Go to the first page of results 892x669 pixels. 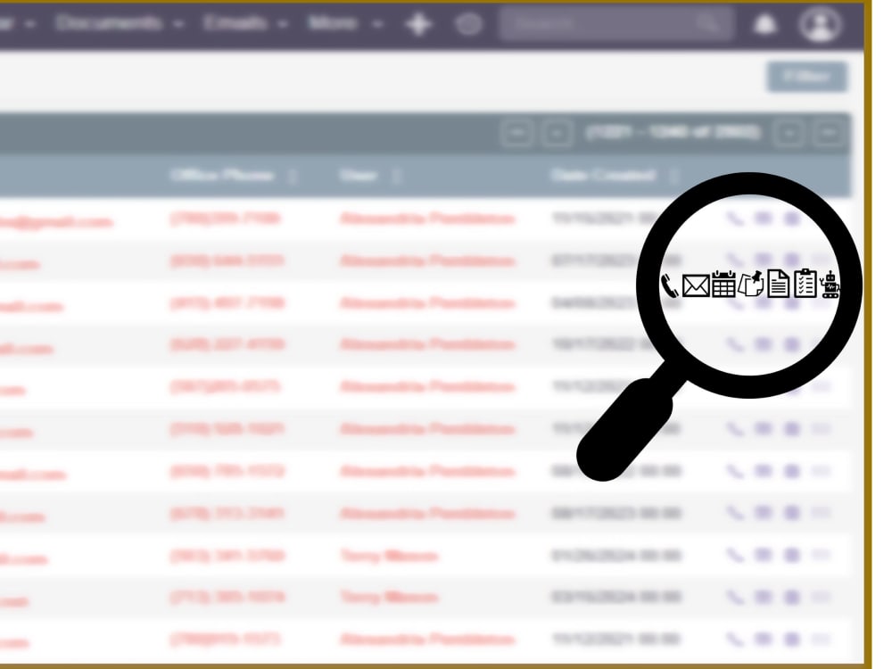(516, 133)
